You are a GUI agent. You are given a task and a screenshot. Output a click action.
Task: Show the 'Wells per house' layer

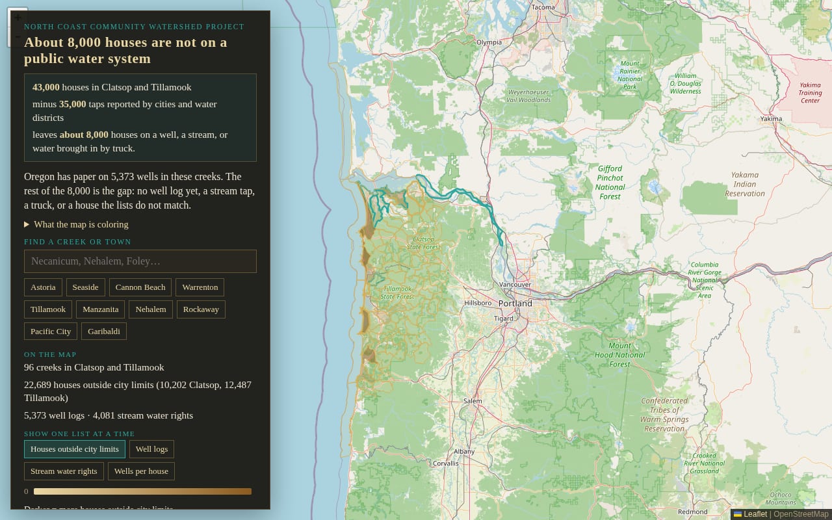point(141,471)
